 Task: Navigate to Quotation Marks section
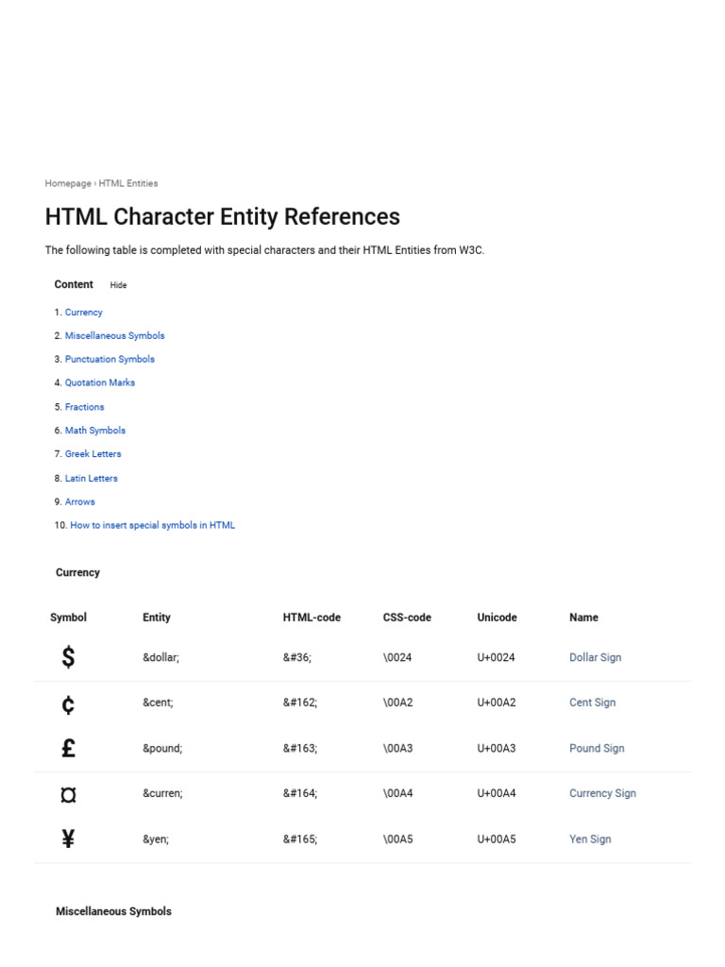click(100, 382)
